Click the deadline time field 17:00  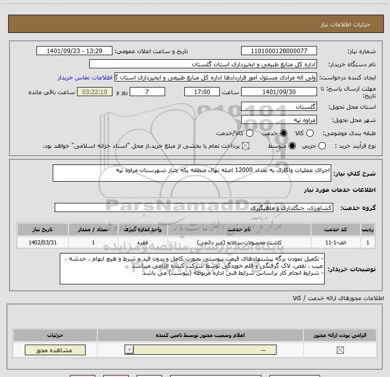202,92
